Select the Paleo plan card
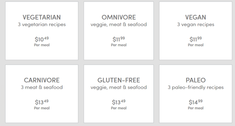This screenshot has height=126, width=235. pyautogui.click(x=196, y=94)
